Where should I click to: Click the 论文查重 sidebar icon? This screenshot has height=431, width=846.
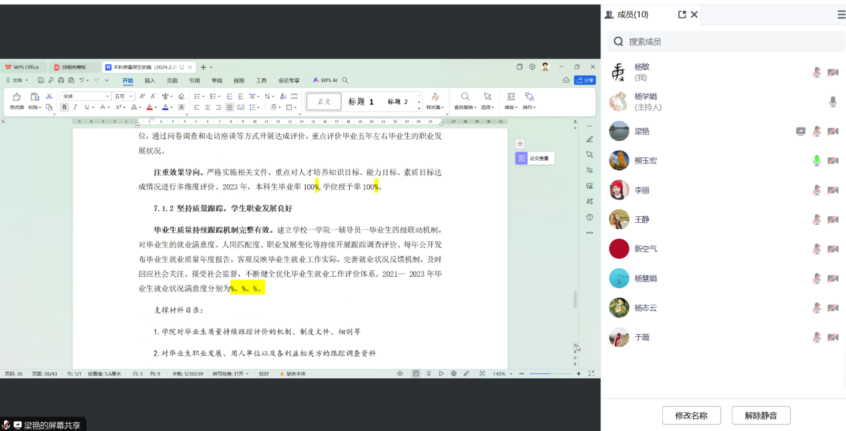[521, 158]
